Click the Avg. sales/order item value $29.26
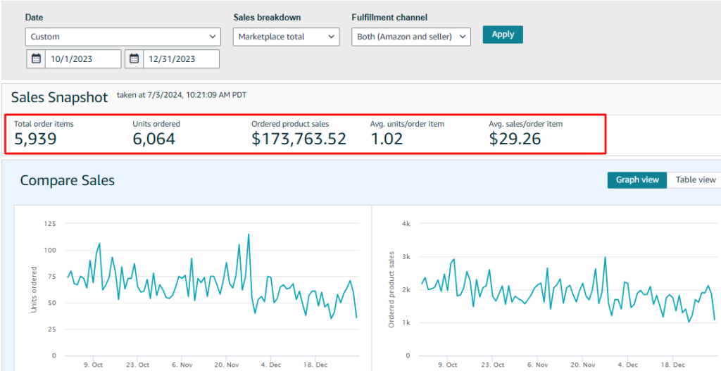Viewport: 721px width, 371px height. pos(515,139)
